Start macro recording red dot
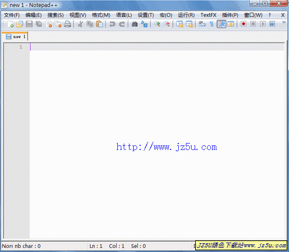Screen dimensions: 289x252 pyautogui.click(x=243, y=24)
